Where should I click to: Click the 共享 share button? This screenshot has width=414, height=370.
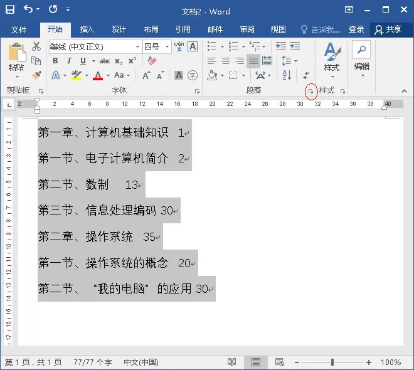click(x=389, y=29)
